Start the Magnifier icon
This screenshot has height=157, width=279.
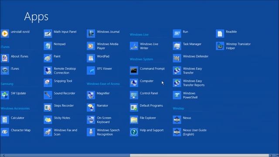tap(91, 95)
